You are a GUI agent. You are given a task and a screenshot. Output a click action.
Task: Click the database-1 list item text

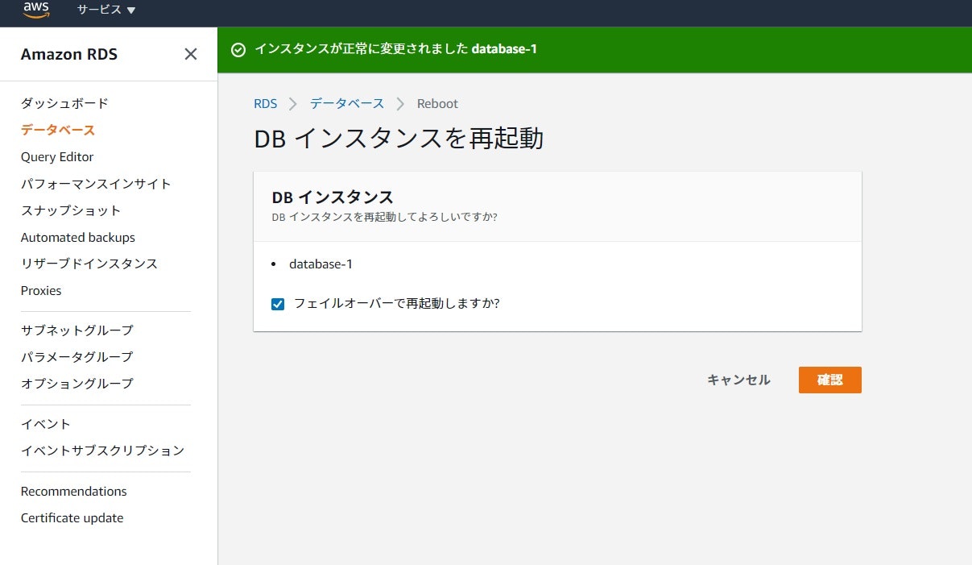coord(321,264)
